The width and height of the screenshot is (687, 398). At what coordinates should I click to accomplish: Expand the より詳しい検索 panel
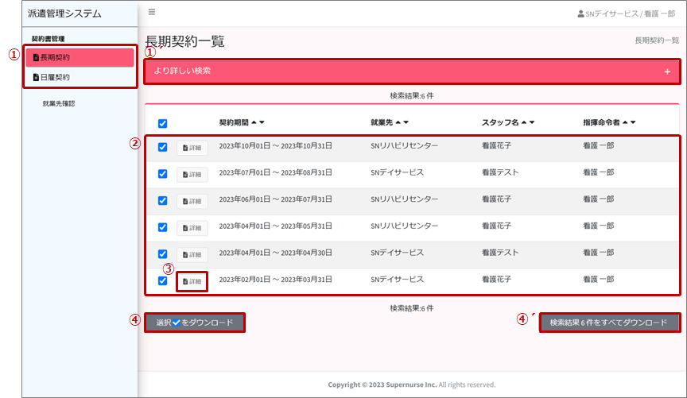(x=412, y=71)
